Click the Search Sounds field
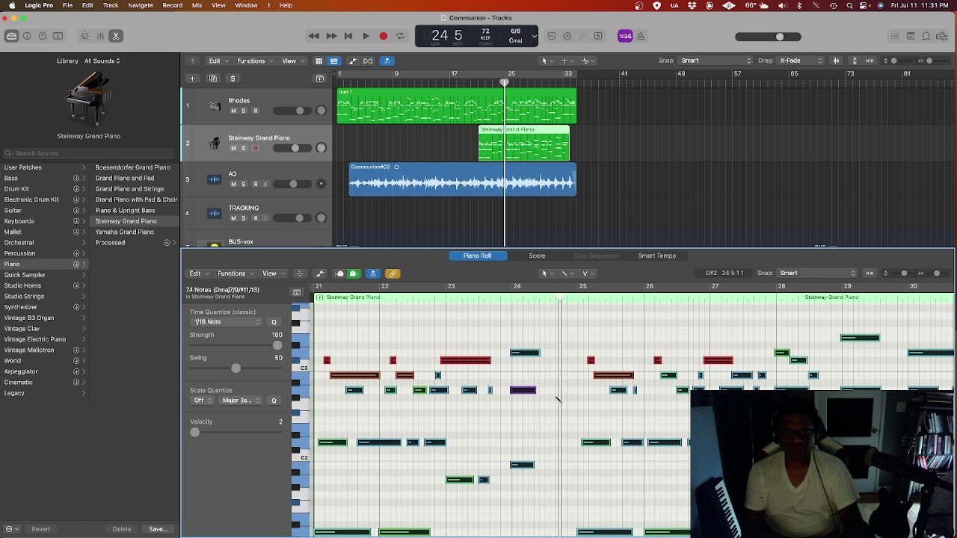The image size is (957, 538). [88, 153]
